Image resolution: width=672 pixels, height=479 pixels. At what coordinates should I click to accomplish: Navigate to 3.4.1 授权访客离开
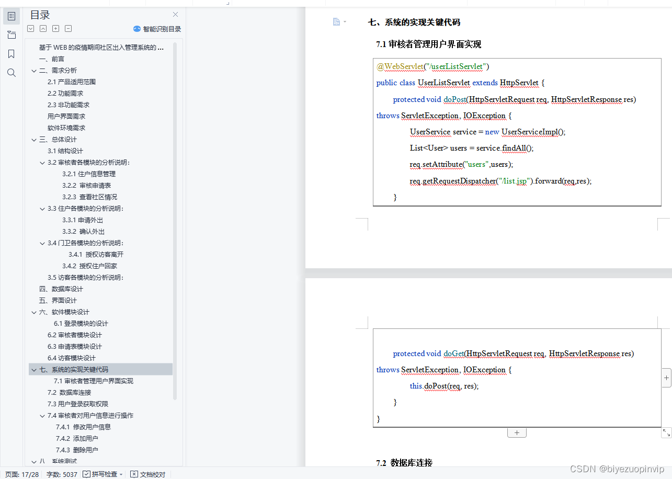(x=96, y=255)
